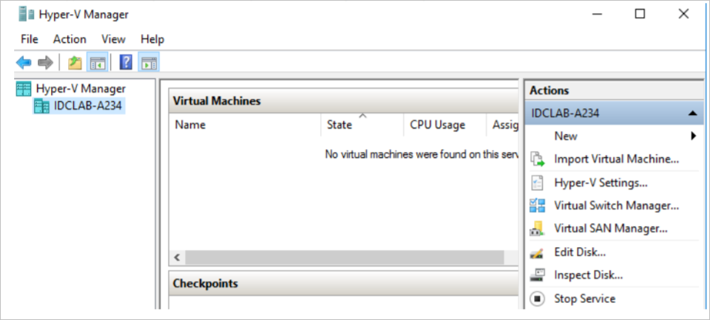The height and width of the screenshot is (320, 710).
Task: Click the Edit Disk icon
Action: point(538,252)
